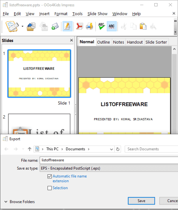Expand chevron before This PC in path
178x210 pixels.
tap(43, 149)
